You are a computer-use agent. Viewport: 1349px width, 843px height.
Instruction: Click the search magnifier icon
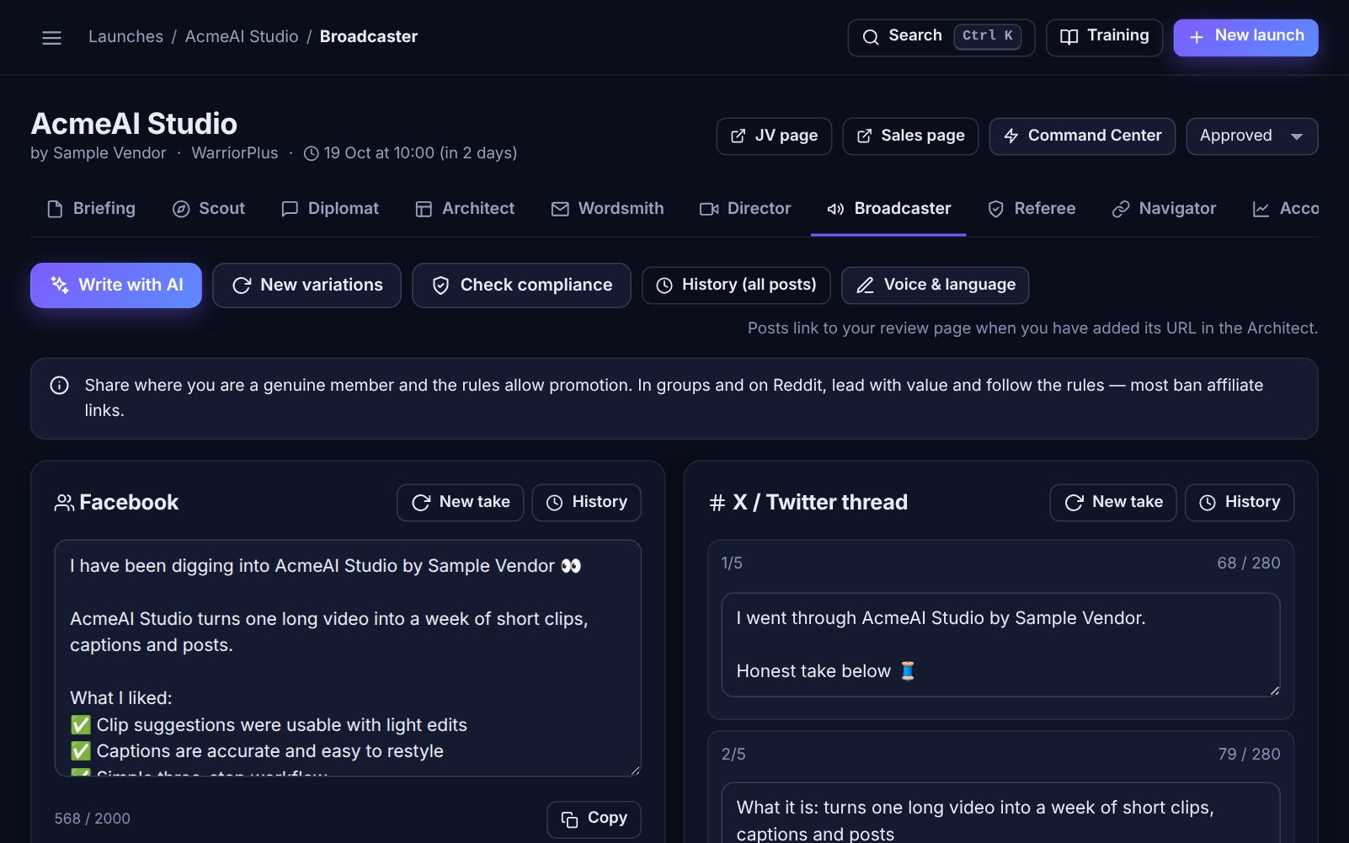[x=871, y=37]
